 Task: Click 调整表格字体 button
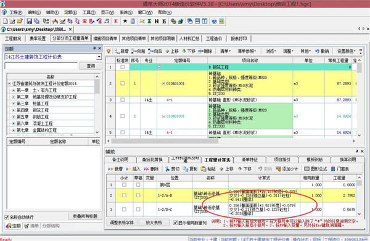coord(121,223)
